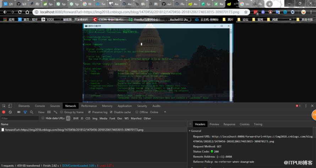The width and height of the screenshot is (316, 168).
Task: Filter requests by Doc
Action: click(x=120, y=118)
